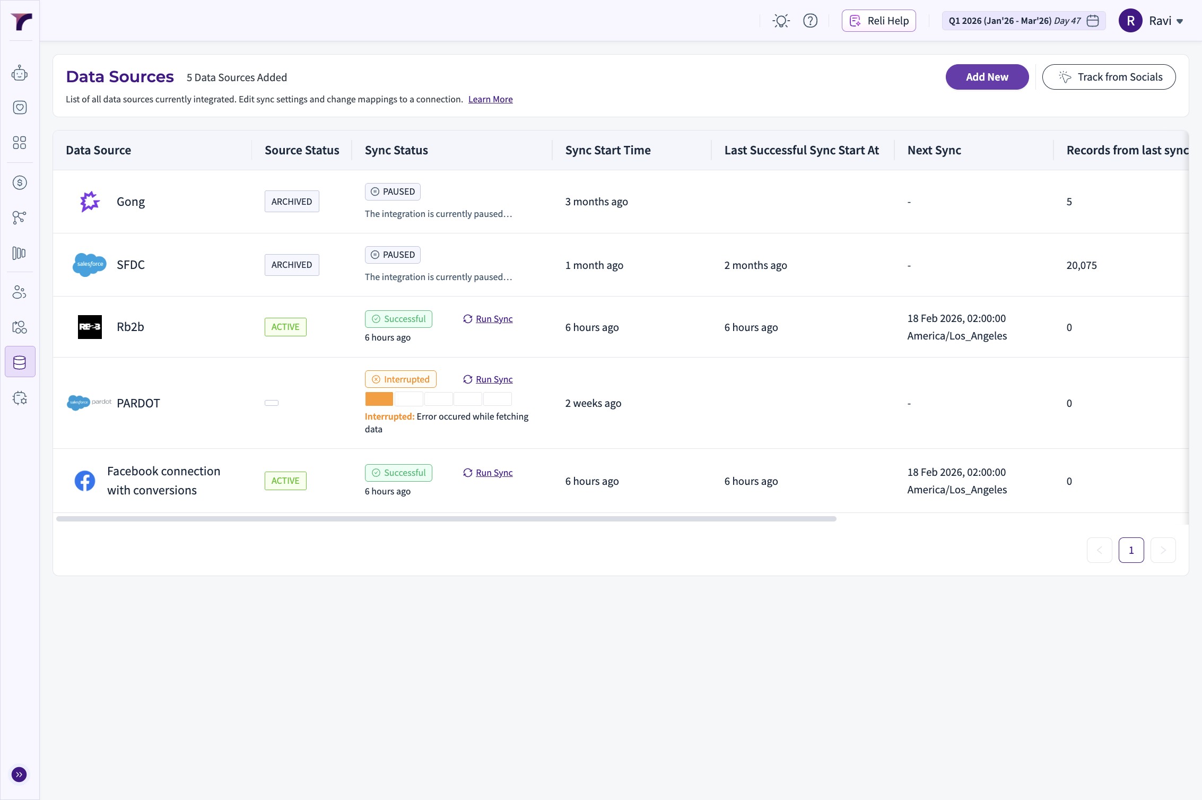Open the robot assistant sidebar icon
This screenshot has height=800, width=1202.
tap(20, 73)
